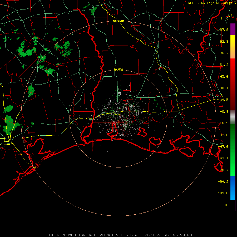This screenshot has width=237, height=237.
Task: Click the 107.8 velocity scale value
Action: [223, 29]
